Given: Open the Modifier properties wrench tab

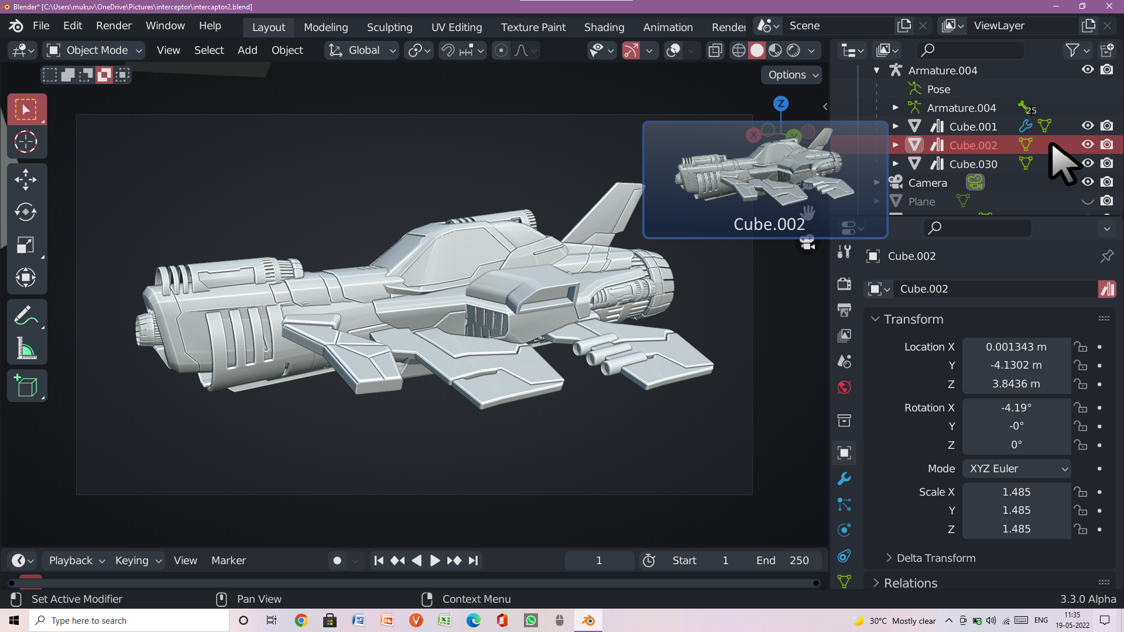Looking at the screenshot, I should click(844, 479).
